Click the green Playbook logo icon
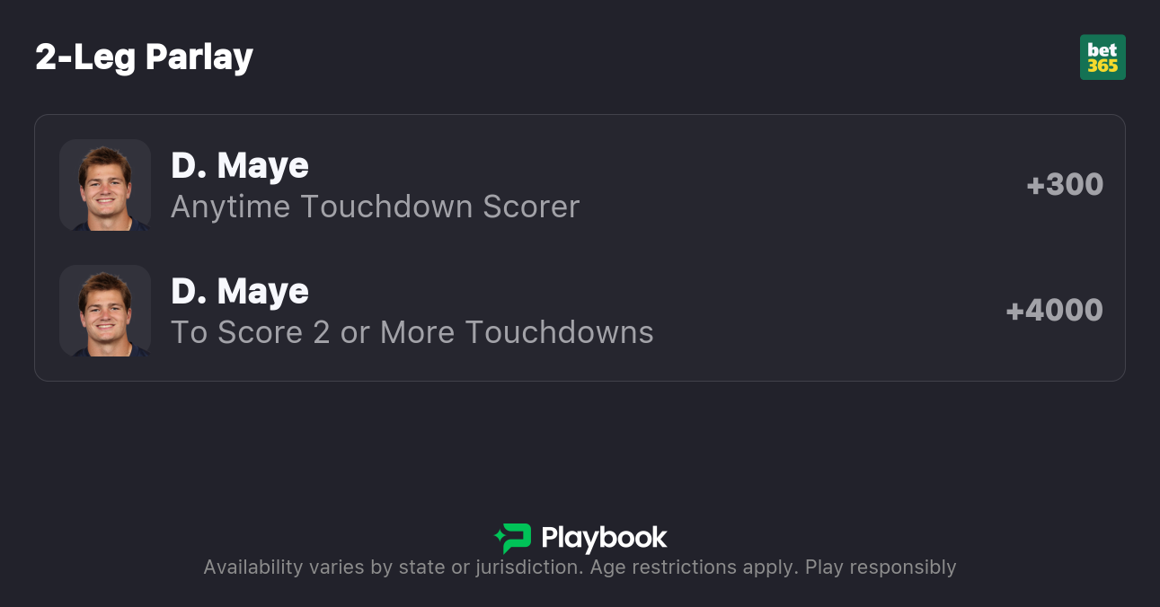 pos(515,538)
